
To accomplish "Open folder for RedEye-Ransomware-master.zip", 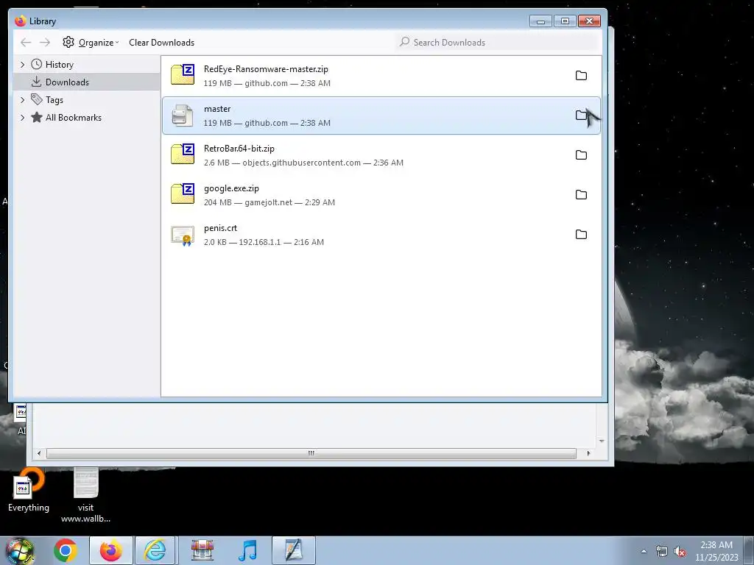I will pyautogui.click(x=581, y=76).
